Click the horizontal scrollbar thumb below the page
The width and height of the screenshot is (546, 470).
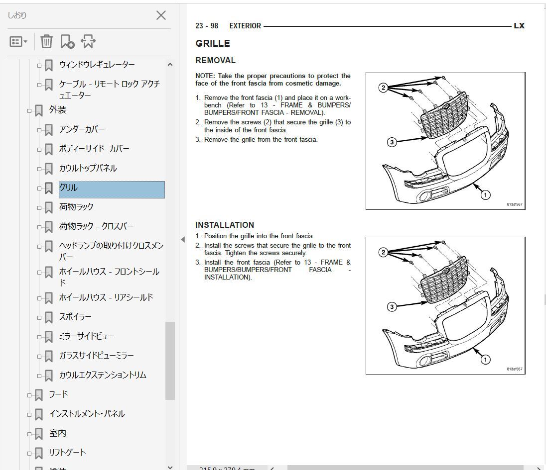point(406,468)
